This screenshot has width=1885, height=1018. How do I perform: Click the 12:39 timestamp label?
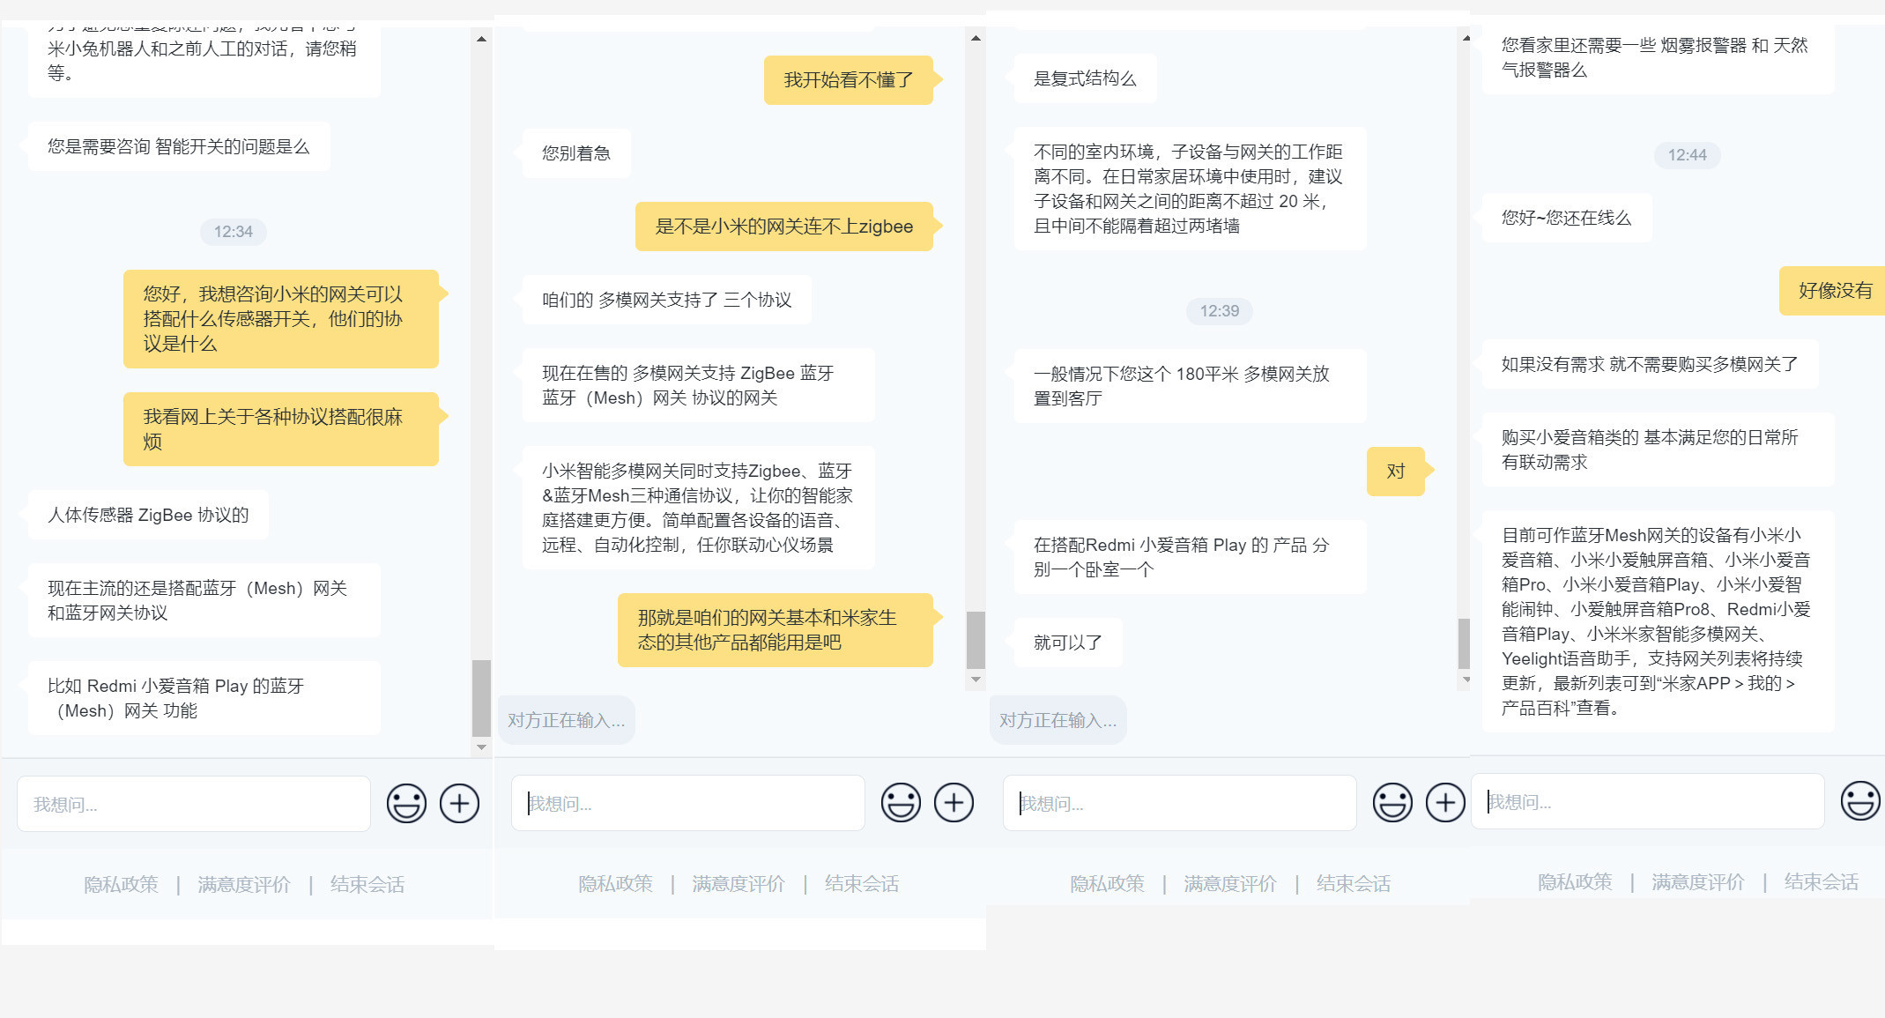pos(1219,311)
